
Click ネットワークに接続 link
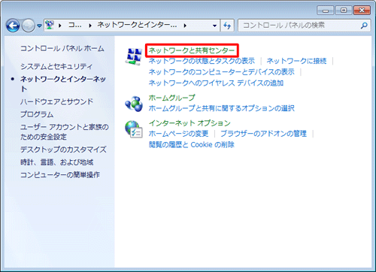pos(296,61)
